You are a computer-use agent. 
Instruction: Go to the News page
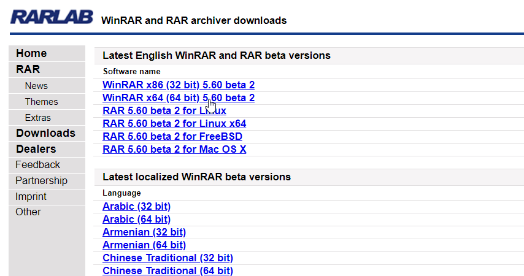pos(36,86)
